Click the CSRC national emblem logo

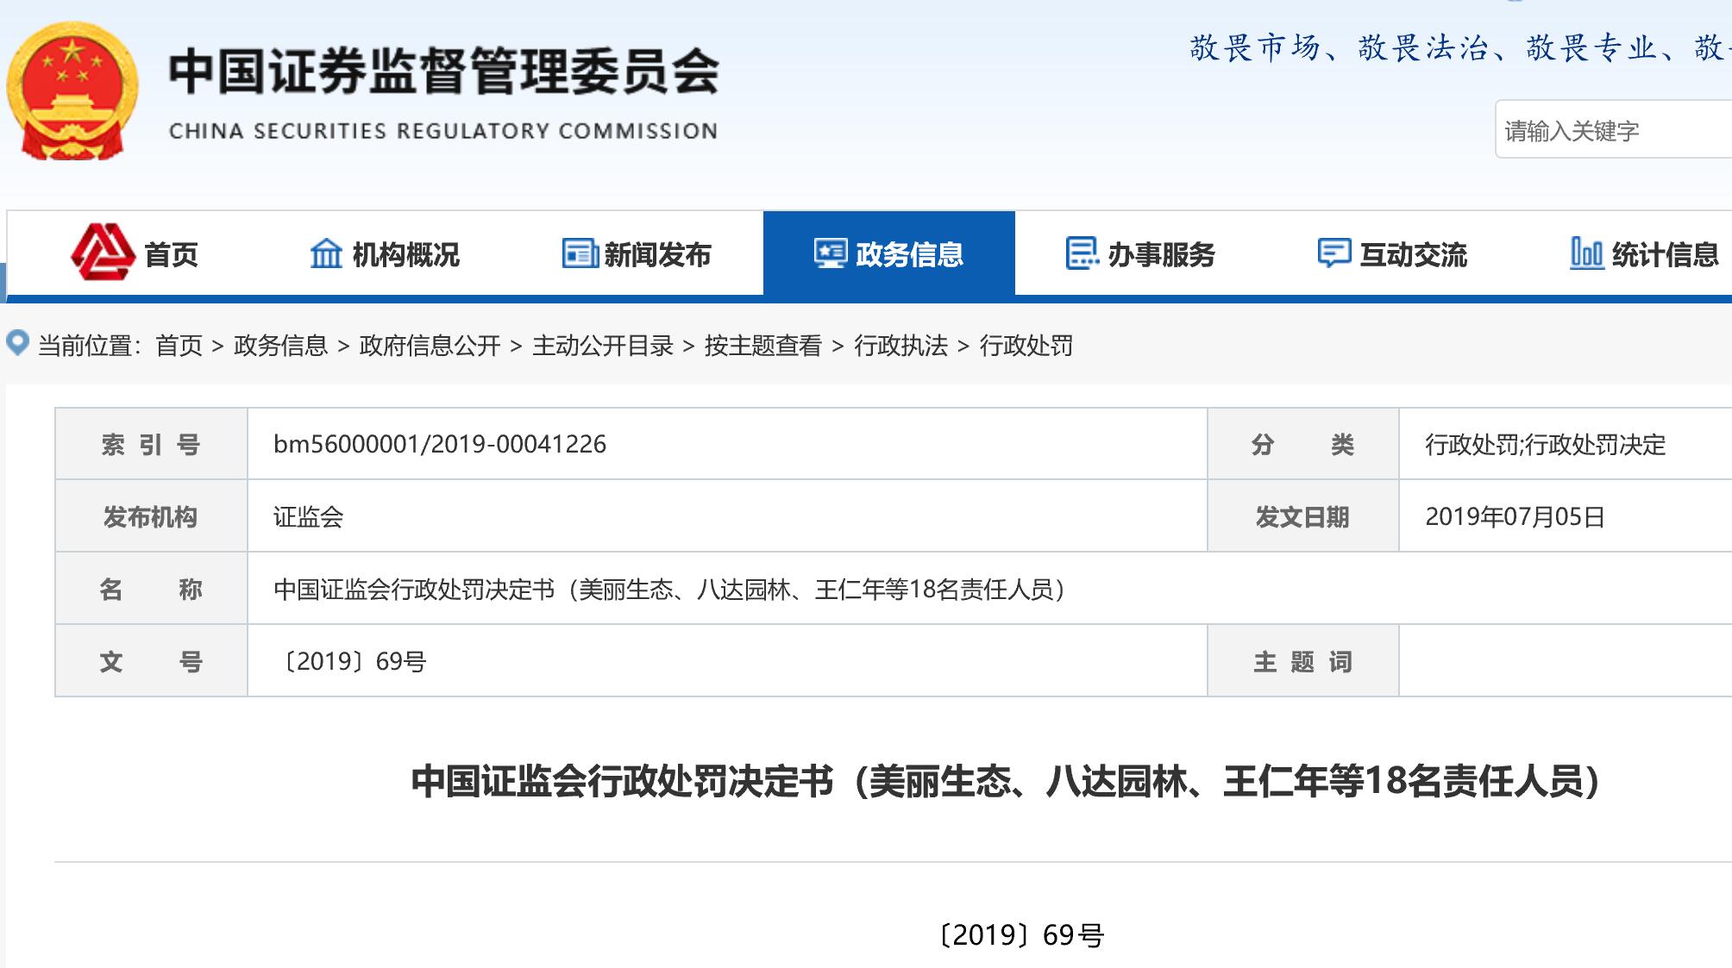coord(72,91)
